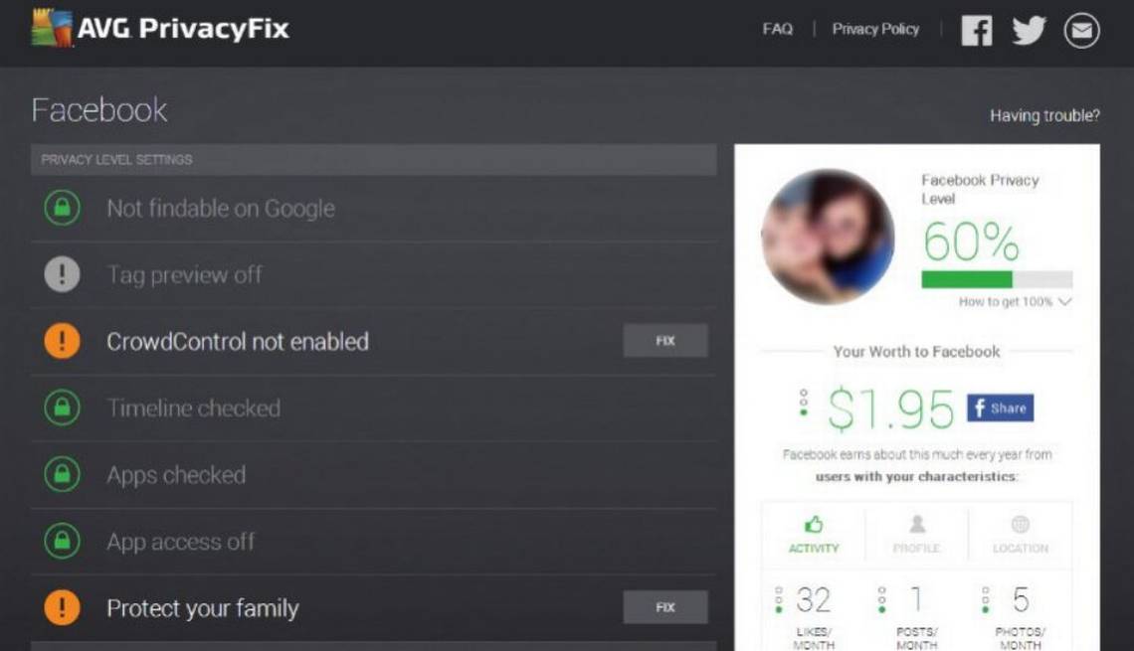
Task: Click dots indicator beside $1.95 worth
Action: (x=804, y=403)
